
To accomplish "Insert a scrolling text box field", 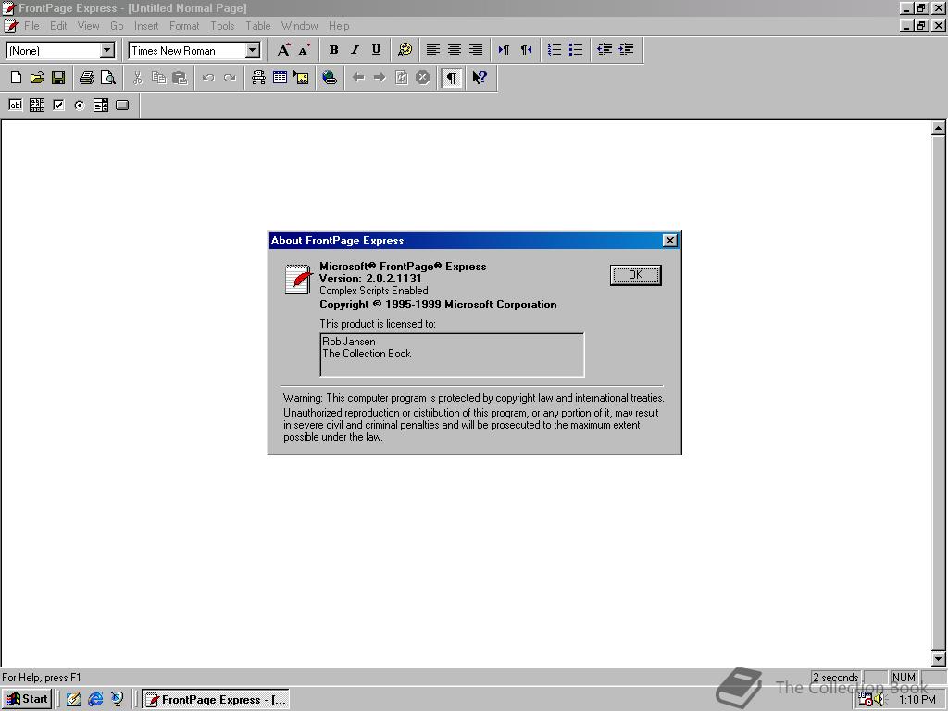I will point(37,106).
